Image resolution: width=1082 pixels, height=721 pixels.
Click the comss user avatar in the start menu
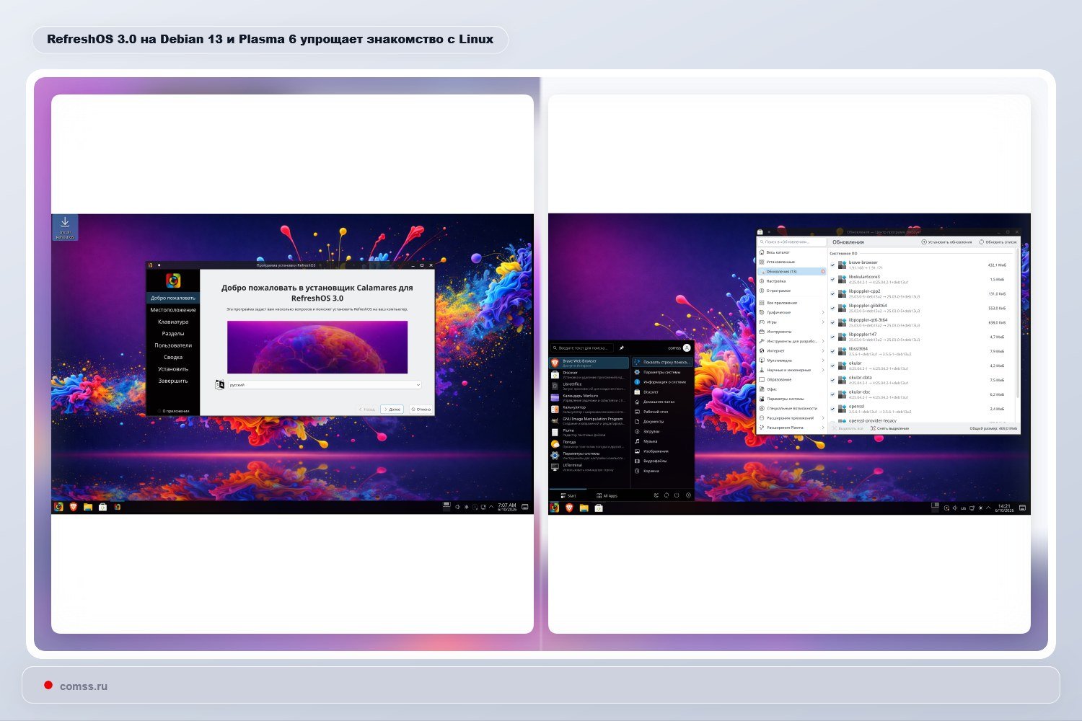(x=687, y=348)
